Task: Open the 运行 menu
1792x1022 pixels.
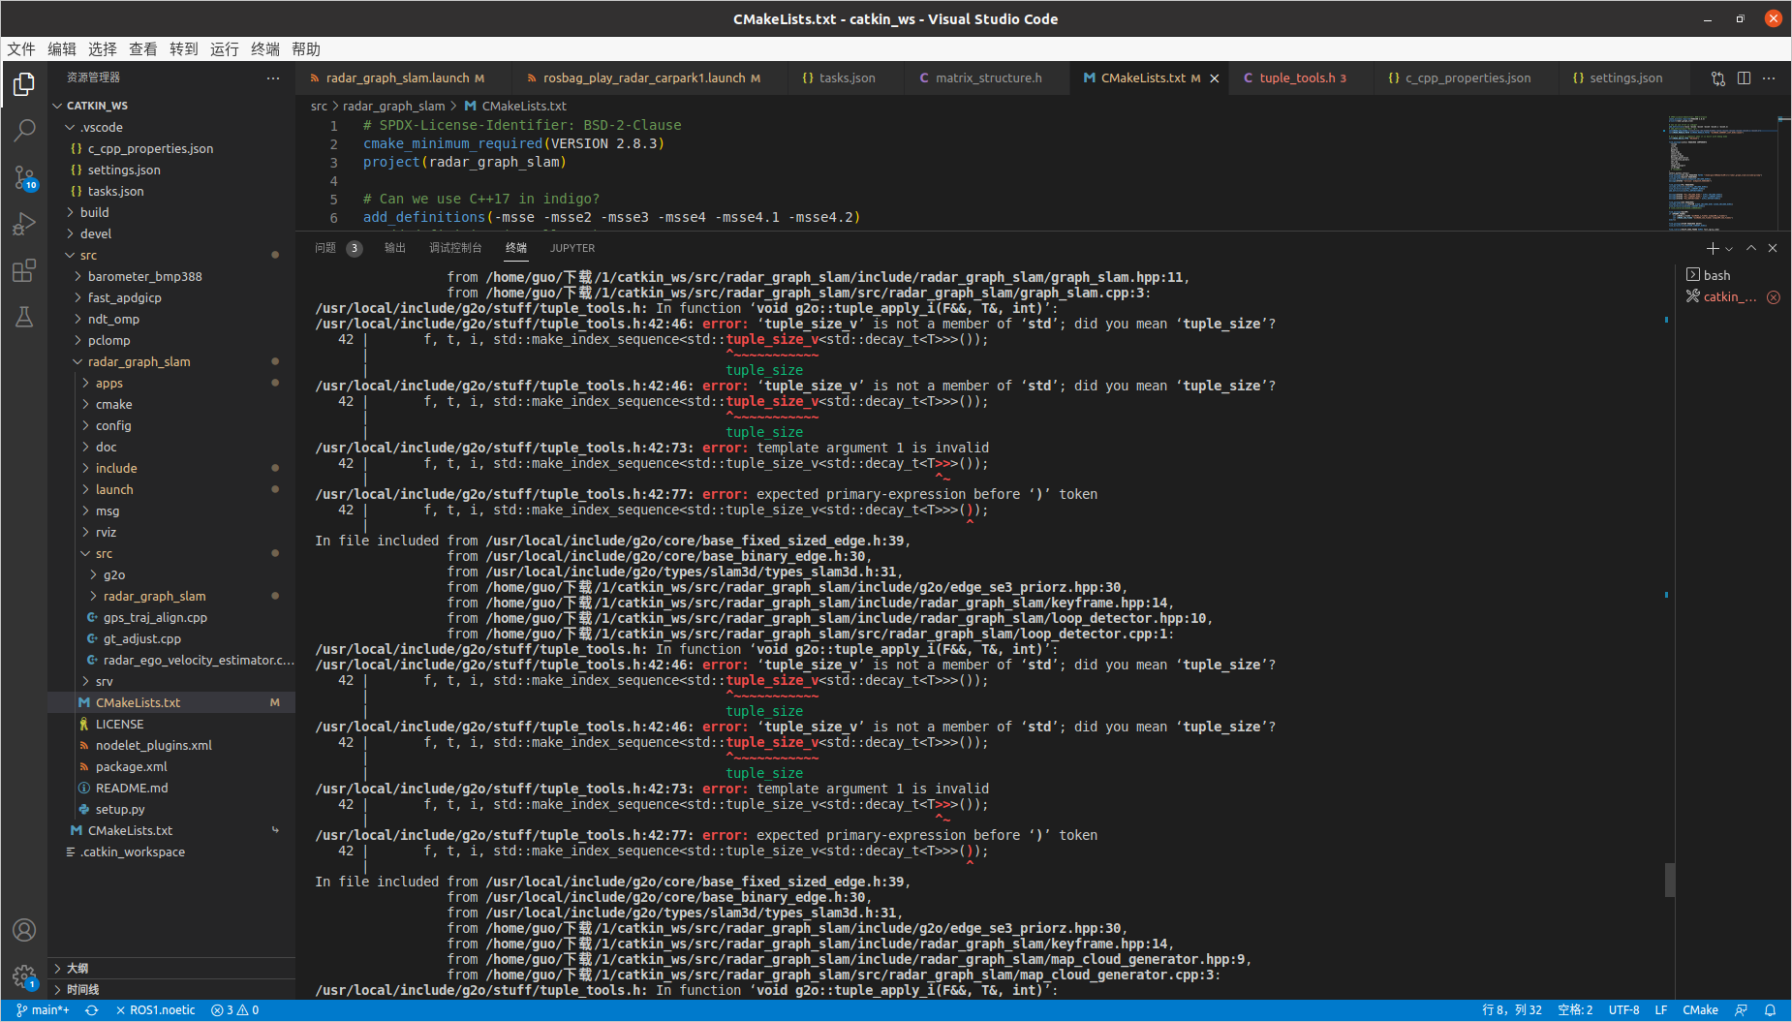Action: [x=224, y=48]
